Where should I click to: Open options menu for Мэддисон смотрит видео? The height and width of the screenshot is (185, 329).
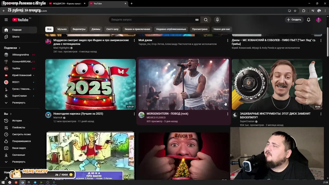point(134,40)
